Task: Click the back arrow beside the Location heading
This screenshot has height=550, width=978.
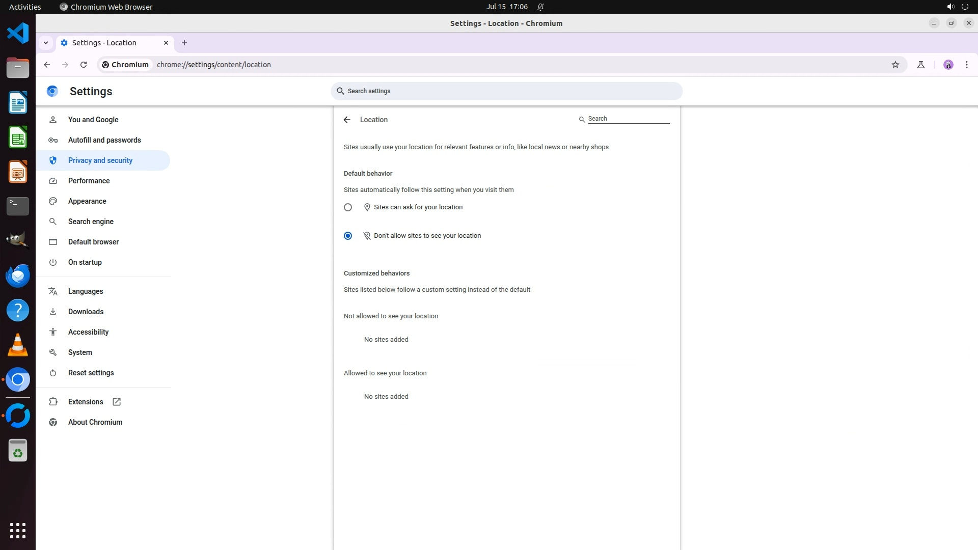Action: coord(347,120)
